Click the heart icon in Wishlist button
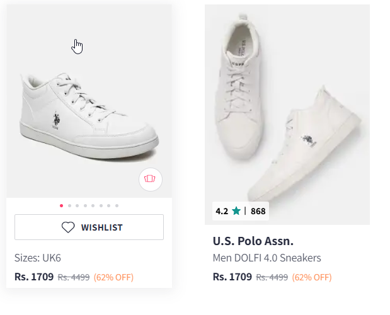Viewport: 390px width, 315px height. (68, 227)
